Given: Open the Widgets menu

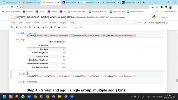Looking at the screenshot, I should point(63,23).
